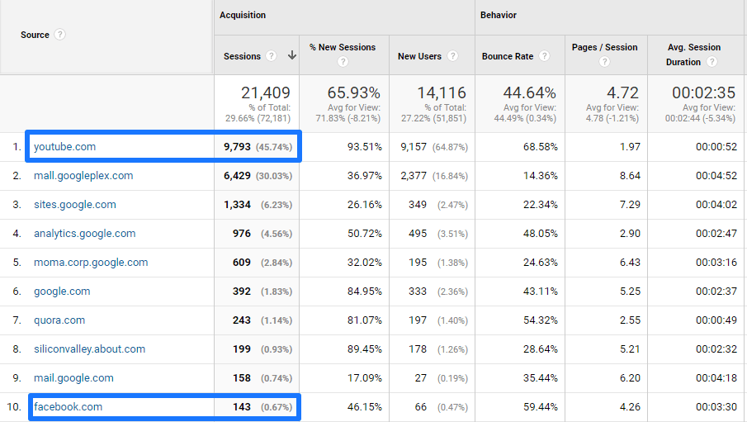Viewport: 747px width, 422px height.
Task: Select mail.google.com sessions value 158
Action: pos(242,378)
